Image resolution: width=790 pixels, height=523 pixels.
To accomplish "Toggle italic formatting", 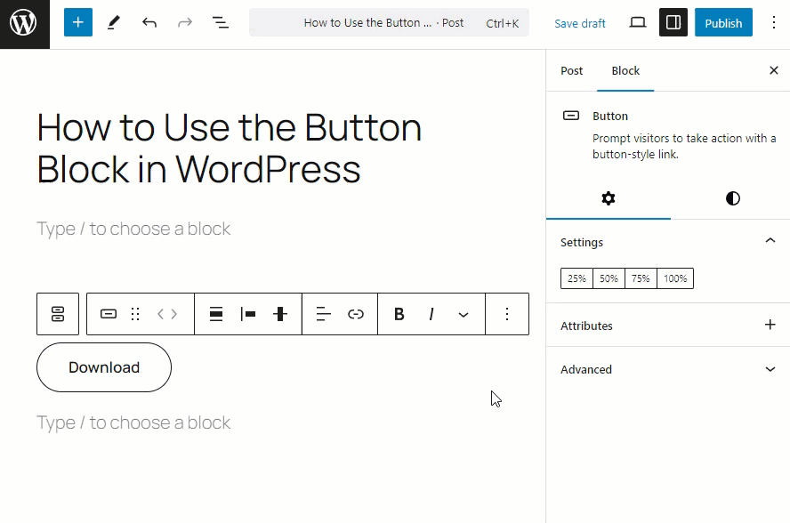I will (x=431, y=314).
